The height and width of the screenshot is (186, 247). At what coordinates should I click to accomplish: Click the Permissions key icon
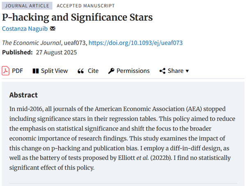(x=111, y=71)
